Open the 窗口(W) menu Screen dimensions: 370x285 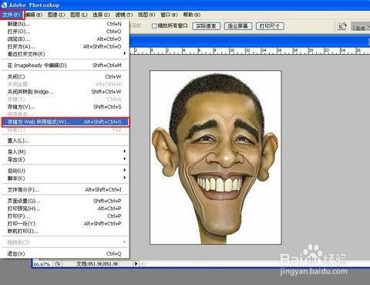(169, 15)
